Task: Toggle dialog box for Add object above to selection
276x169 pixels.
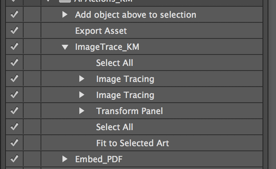Action: point(32,15)
